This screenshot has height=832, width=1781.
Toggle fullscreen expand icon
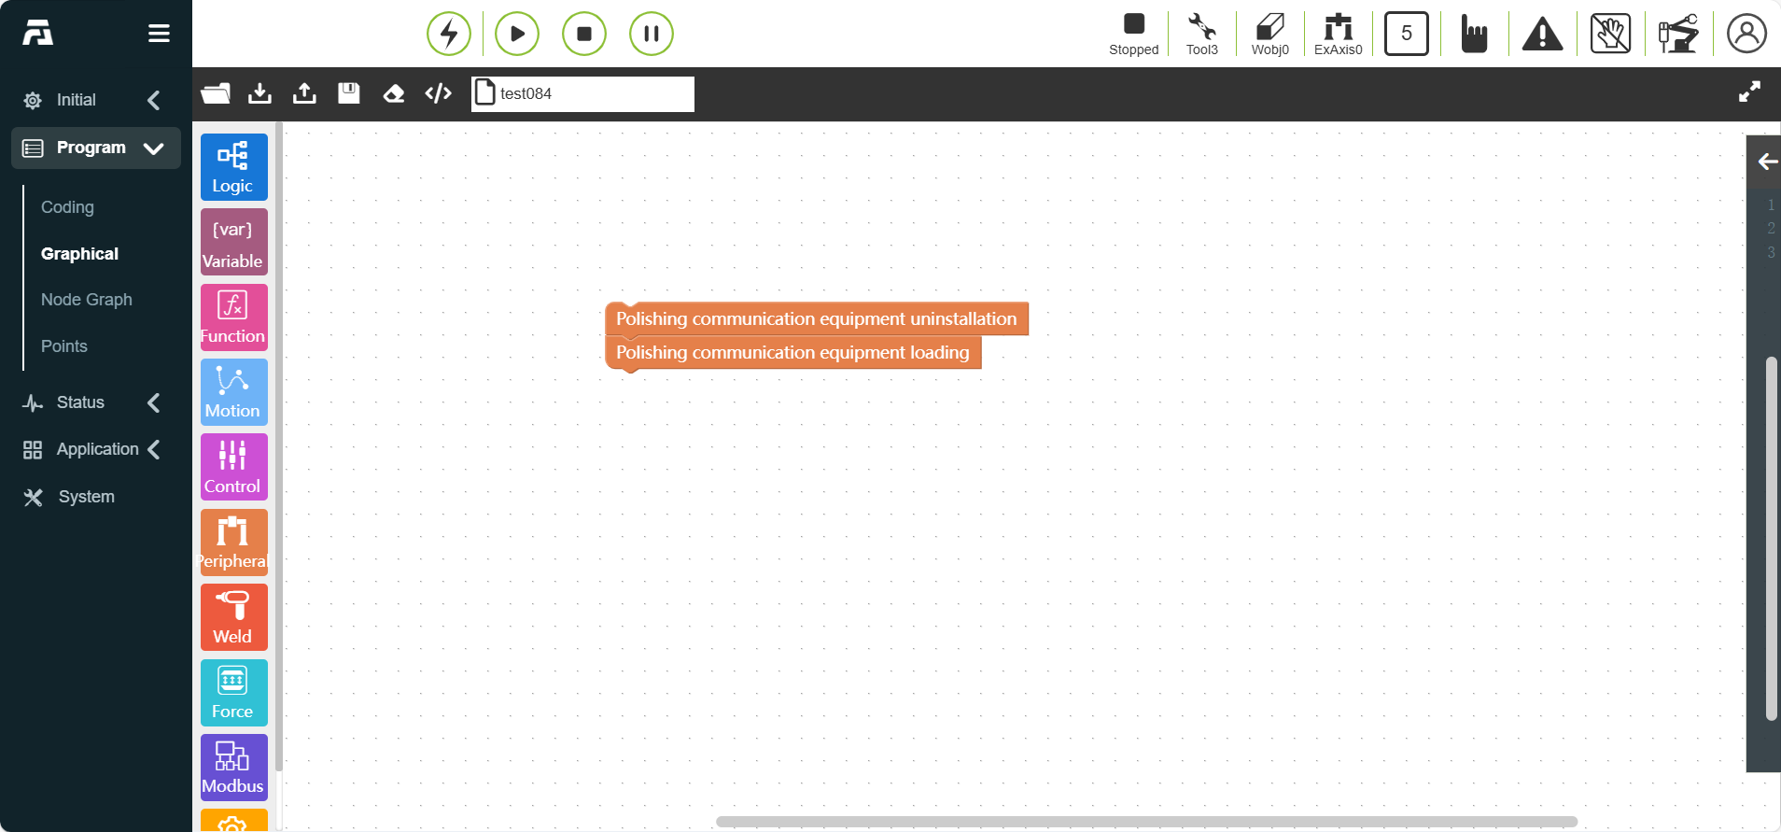point(1749,92)
